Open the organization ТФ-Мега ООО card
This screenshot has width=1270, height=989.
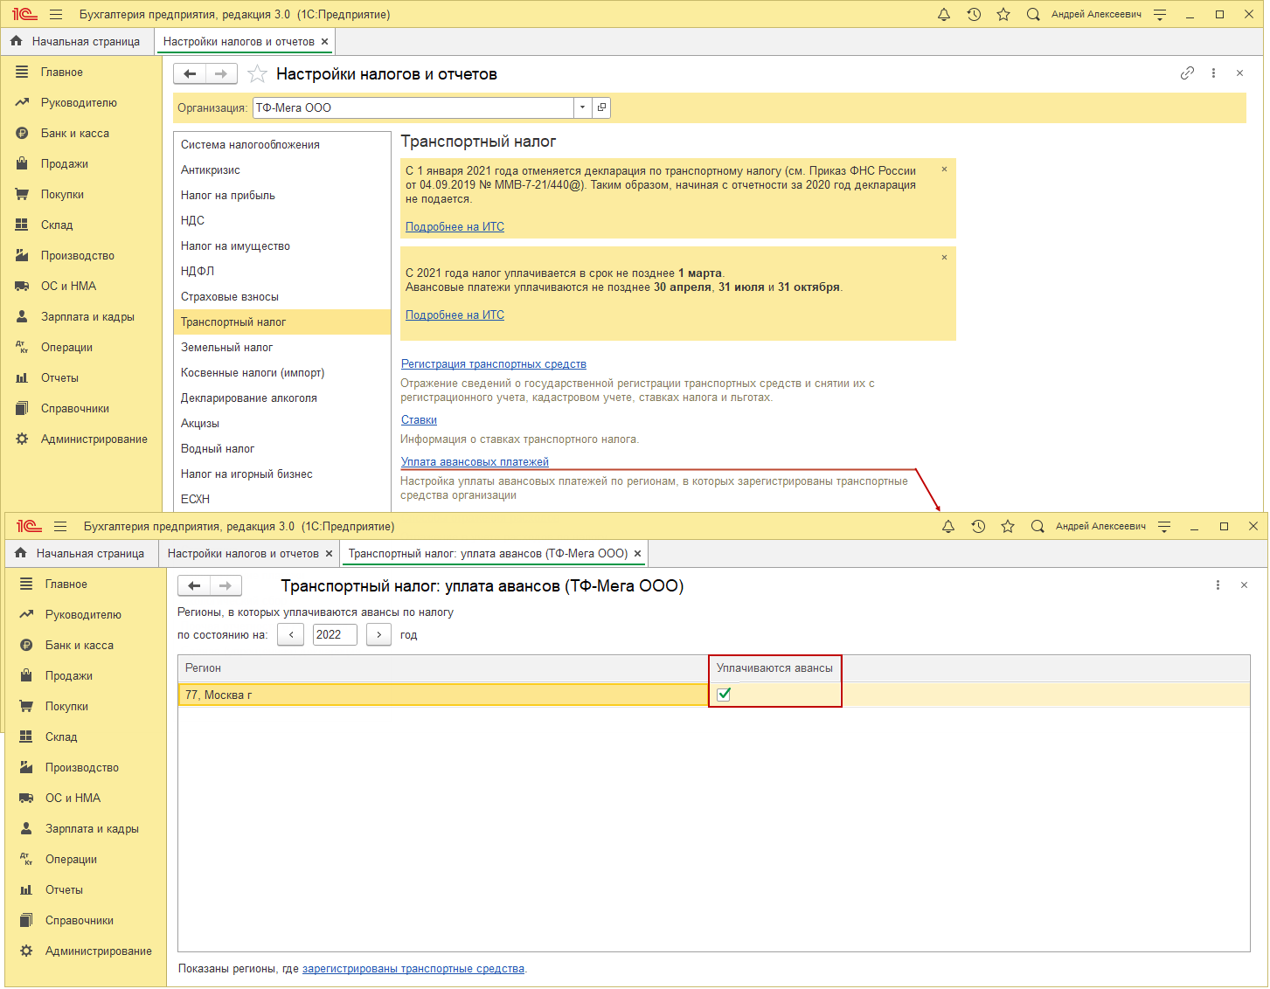pyautogui.click(x=601, y=107)
